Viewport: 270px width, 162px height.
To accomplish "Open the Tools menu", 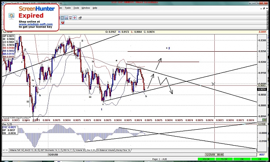I will point(76,8).
